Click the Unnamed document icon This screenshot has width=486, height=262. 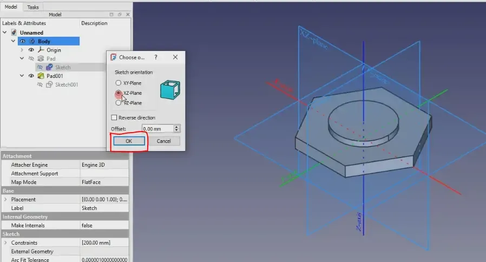tap(14, 32)
